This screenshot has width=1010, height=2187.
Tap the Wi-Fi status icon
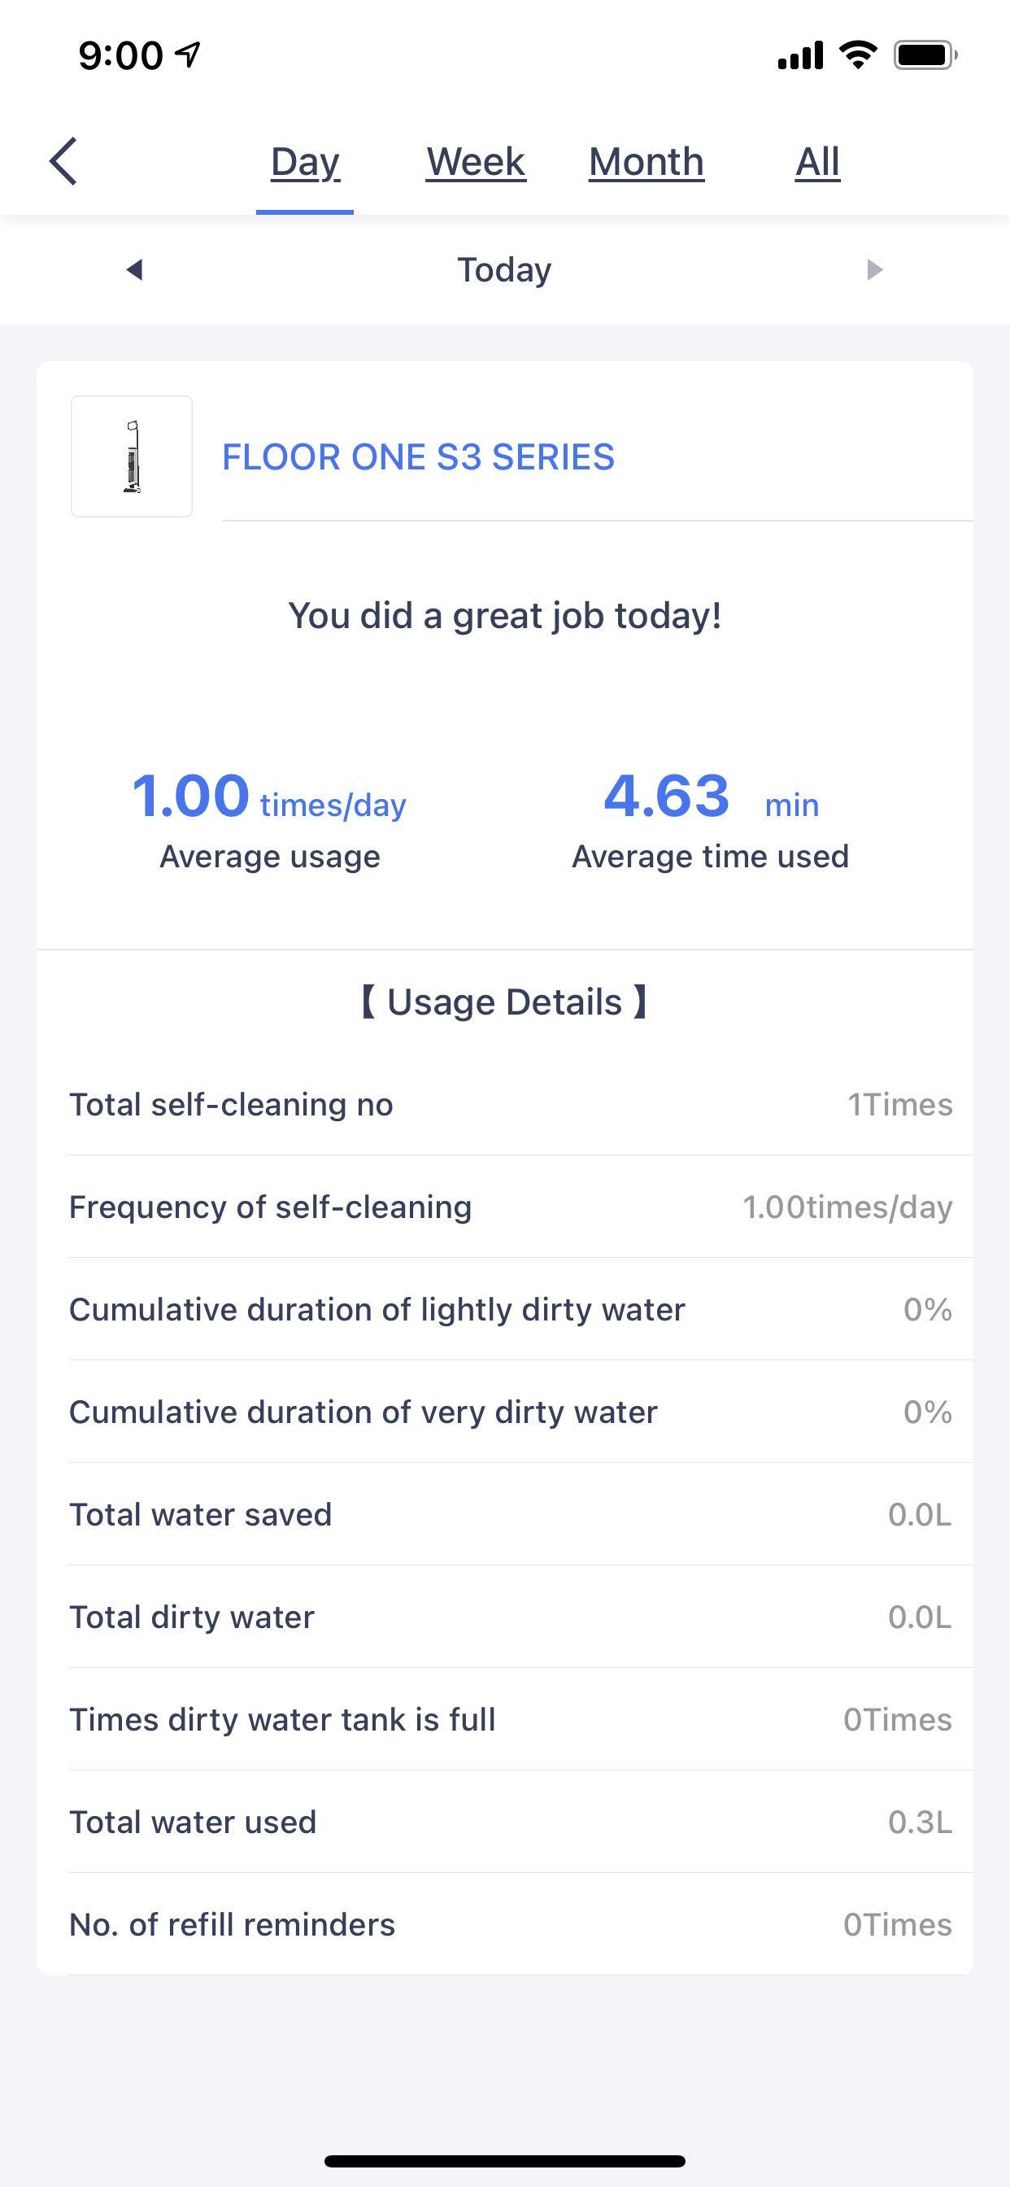(x=858, y=55)
